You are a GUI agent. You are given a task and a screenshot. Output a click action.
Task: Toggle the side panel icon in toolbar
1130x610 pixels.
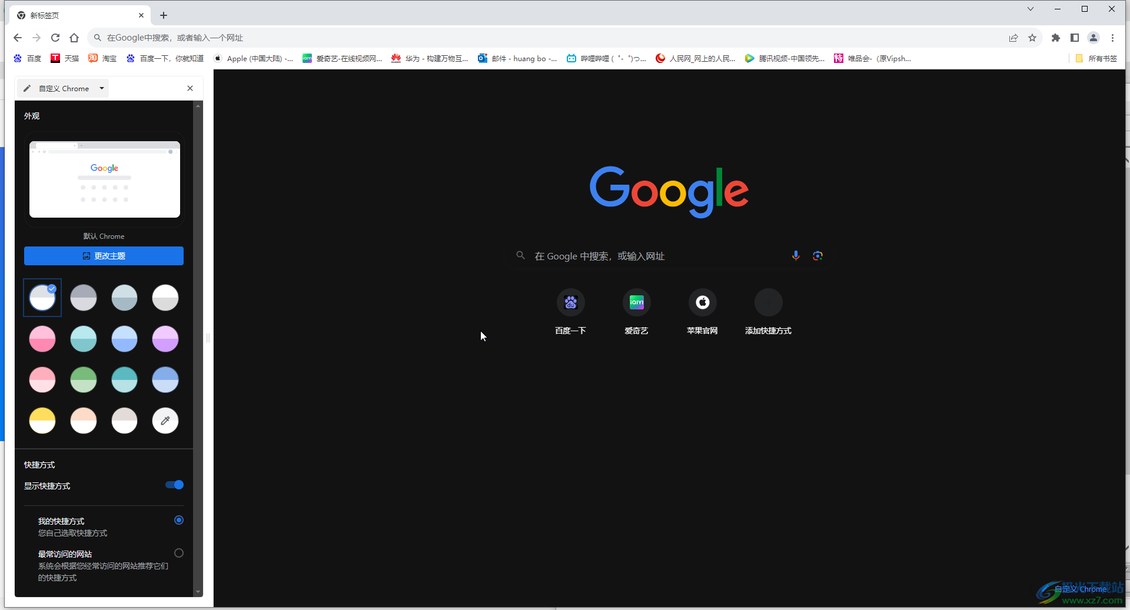[x=1075, y=38]
